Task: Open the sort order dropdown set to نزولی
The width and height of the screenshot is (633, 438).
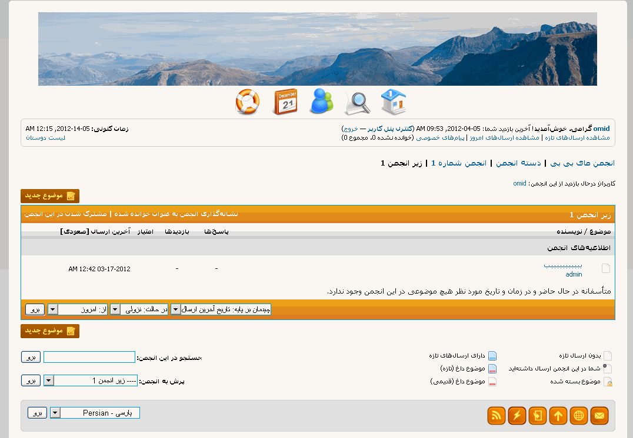Action: coord(139,309)
